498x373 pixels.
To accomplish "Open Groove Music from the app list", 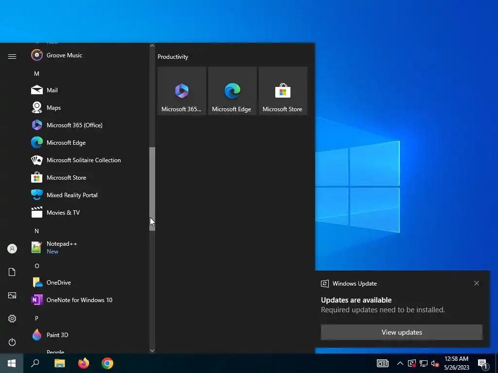I will [88, 55].
